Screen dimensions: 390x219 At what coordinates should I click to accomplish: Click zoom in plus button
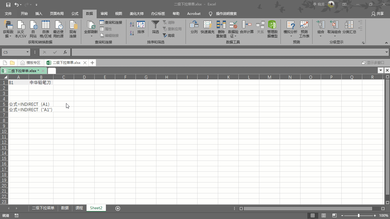tap(375, 216)
